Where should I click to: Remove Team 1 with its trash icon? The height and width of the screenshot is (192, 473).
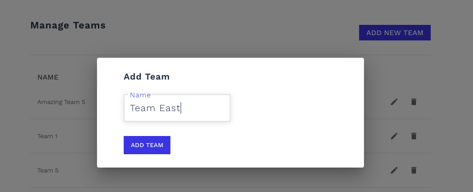pos(413,136)
